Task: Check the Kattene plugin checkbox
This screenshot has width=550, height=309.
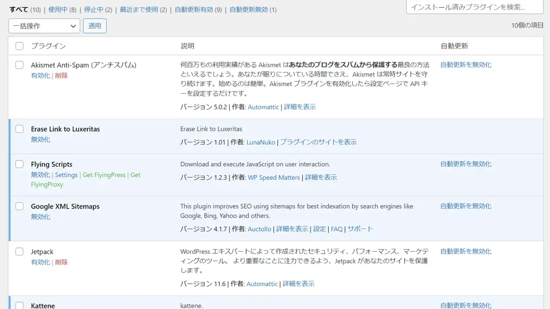Action: [x=19, y=306]
